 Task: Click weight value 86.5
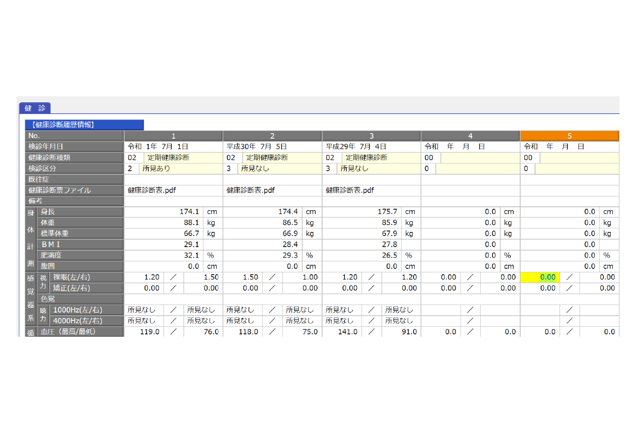[262, 223]
